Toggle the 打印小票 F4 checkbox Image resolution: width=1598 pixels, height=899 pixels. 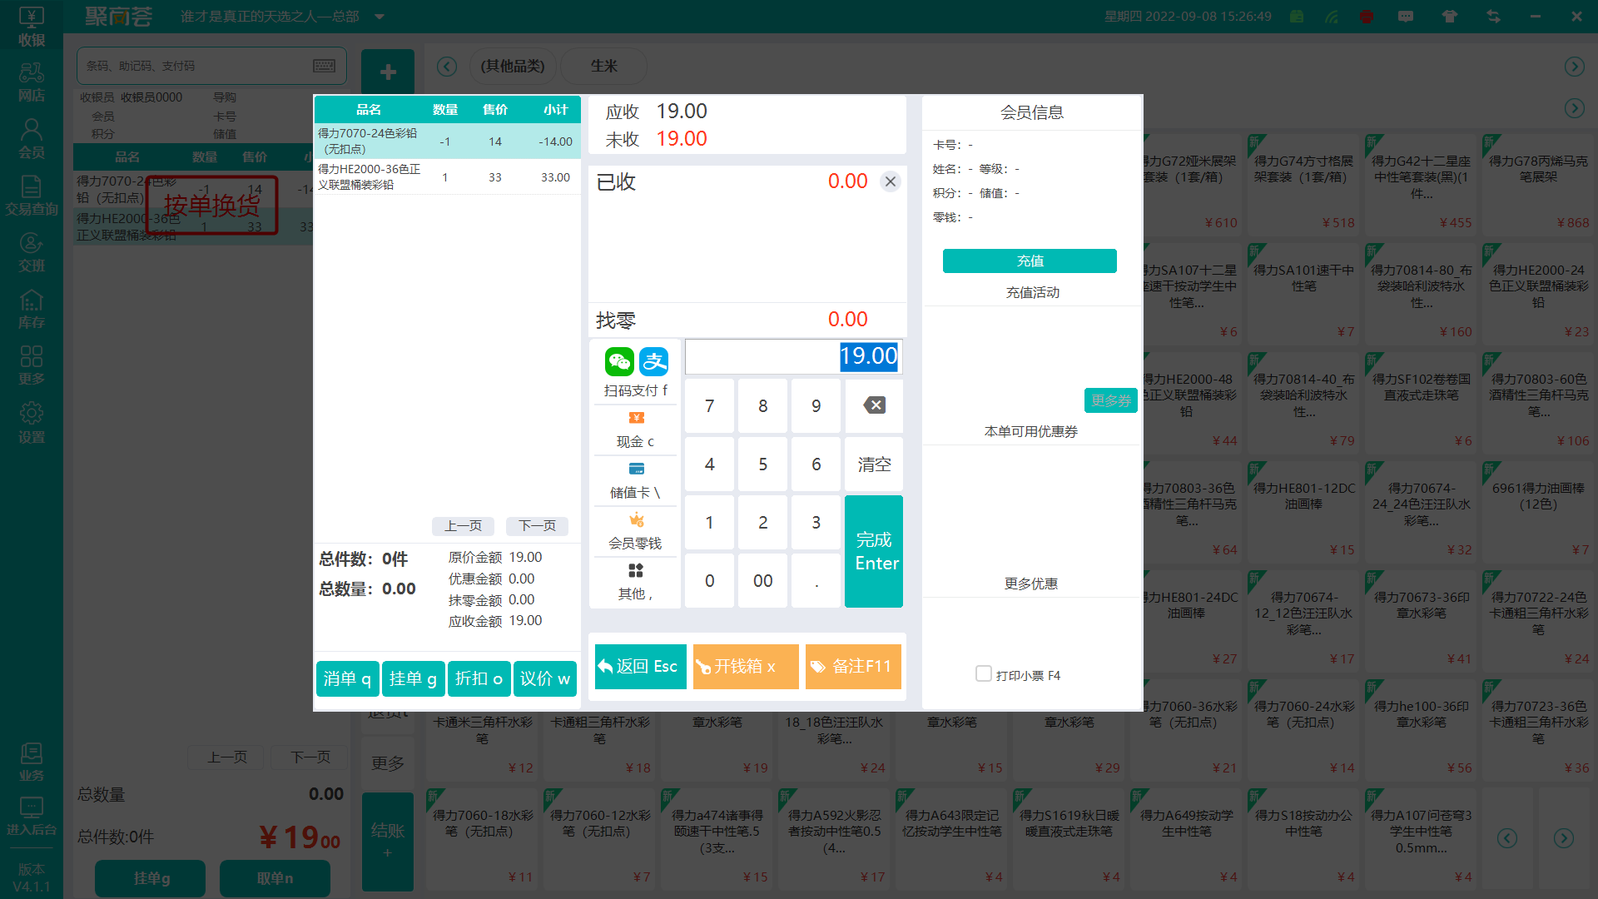[984, 673]
